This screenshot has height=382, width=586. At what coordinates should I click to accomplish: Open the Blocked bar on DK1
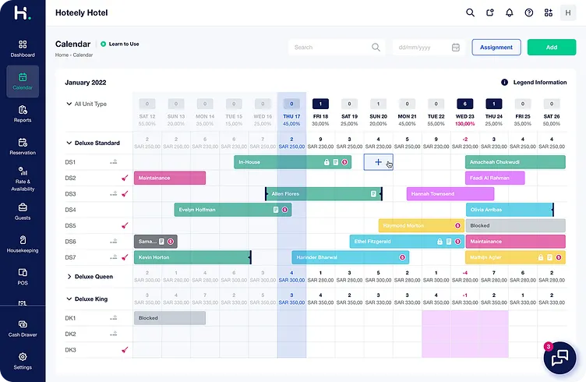[170, 318]
